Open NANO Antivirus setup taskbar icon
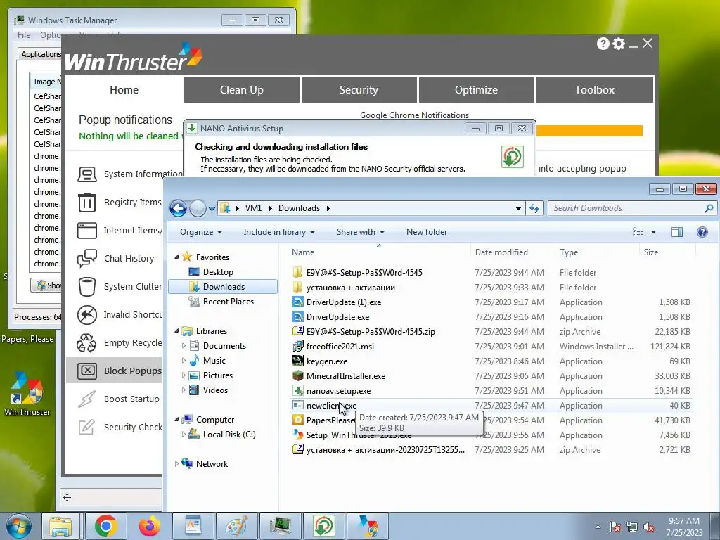 coord(323,526)
